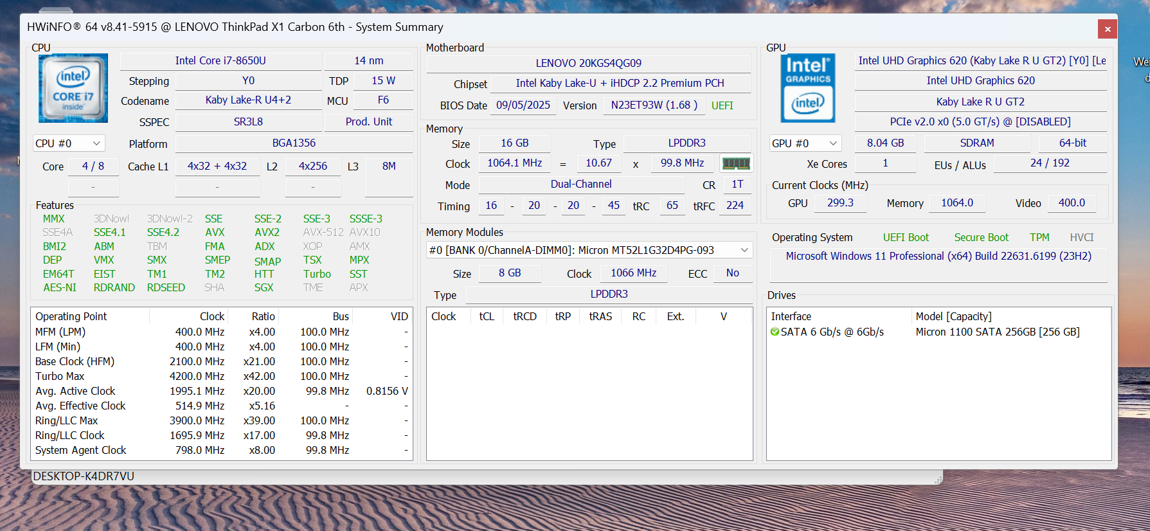The width and height of the screenshot is (1150, 531).
Task: Click the CPU name Intel Core i7-8650U
Action: [x=220, y=61]
